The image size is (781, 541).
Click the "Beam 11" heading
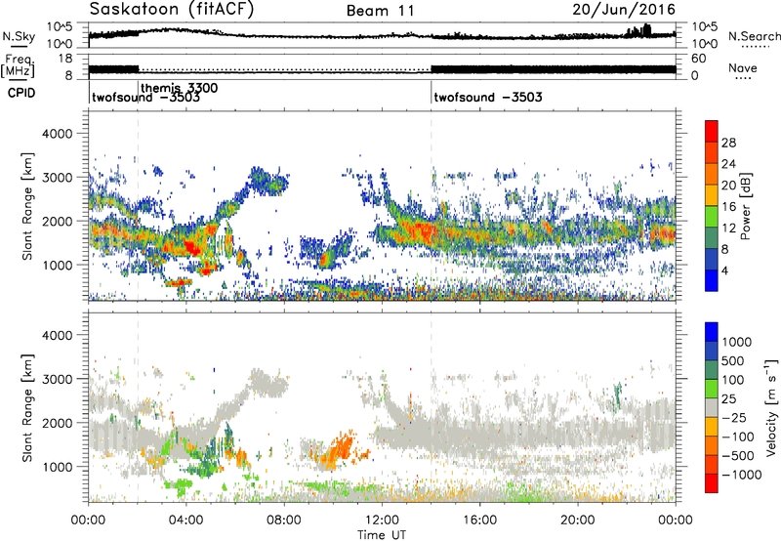coord(380,11)
